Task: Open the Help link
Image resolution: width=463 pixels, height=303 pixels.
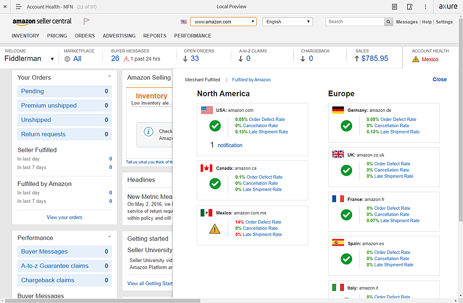Action: (x=427, y=22)
